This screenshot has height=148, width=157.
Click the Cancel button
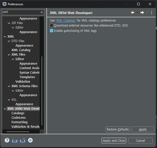point(140,140)
